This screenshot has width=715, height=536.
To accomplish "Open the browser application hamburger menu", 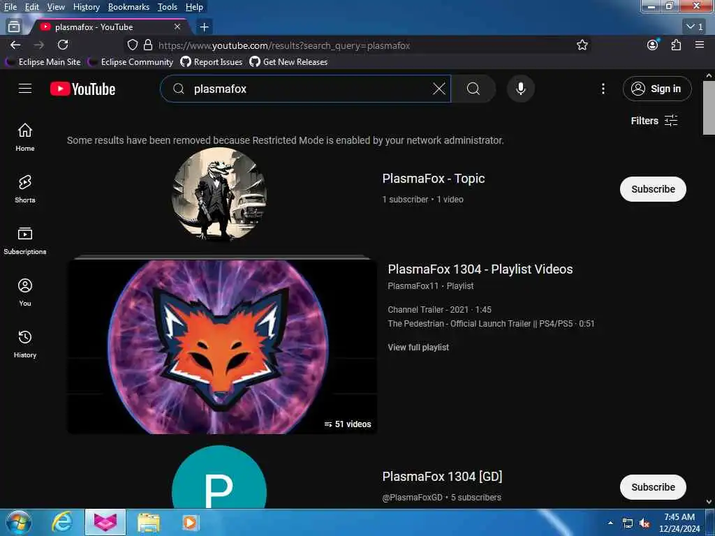I will click(700, 45).
